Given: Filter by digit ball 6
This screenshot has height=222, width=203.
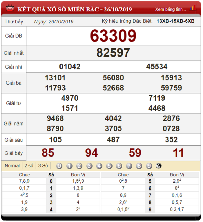Looking at the screenshot, I should click(x=119, y=166).
